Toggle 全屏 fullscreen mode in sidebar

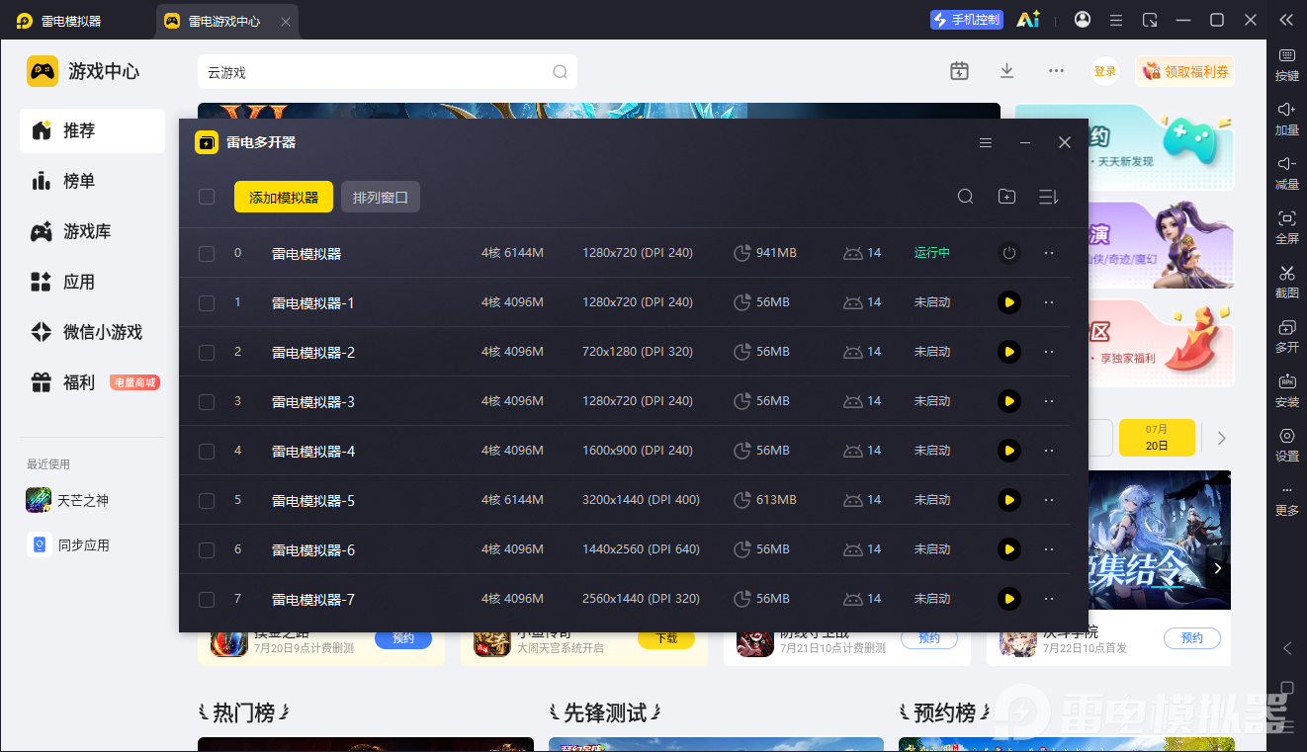(x=1287, y=227)
